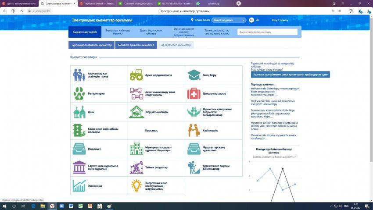Click the ENG language indicator in taskbar
Viewport: 373px width, 210px height.
tap(346, 206)
